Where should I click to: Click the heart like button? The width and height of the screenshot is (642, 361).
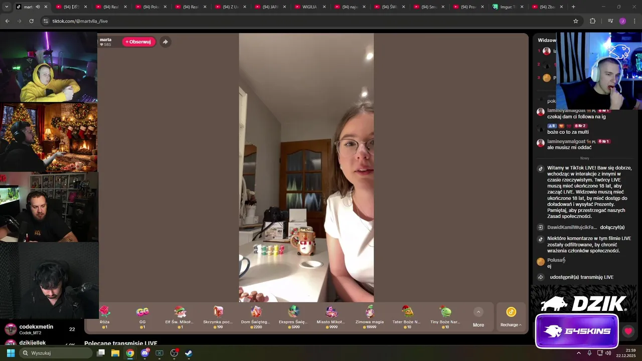[x=628, y=331]
